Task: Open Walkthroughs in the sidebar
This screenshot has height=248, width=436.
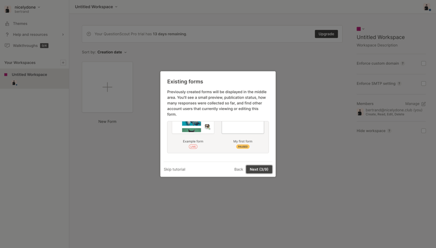Action: pos(25,46)
